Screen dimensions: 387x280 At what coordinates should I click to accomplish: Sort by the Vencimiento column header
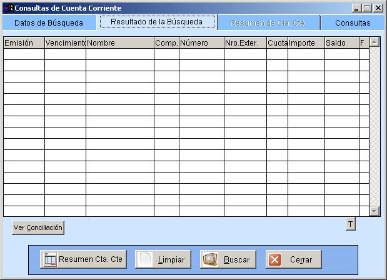point(65,43)
